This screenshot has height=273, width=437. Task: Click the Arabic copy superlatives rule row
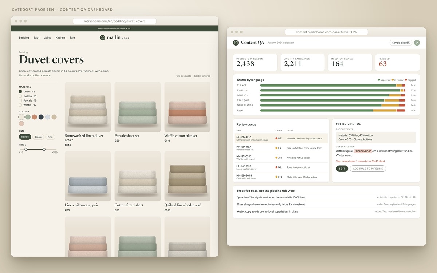(x=326, y=211)
